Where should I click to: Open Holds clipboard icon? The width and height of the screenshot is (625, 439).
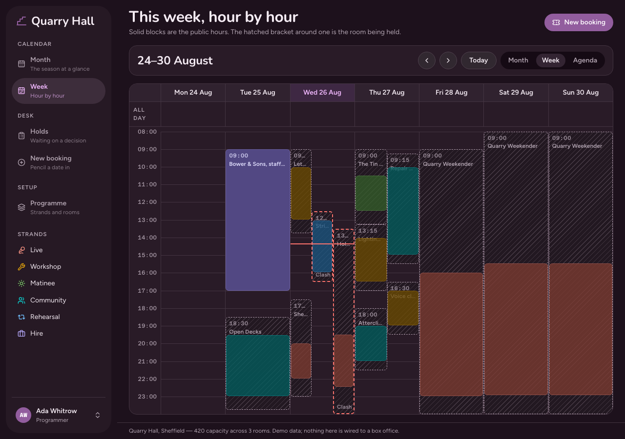(x=21, y=136)
